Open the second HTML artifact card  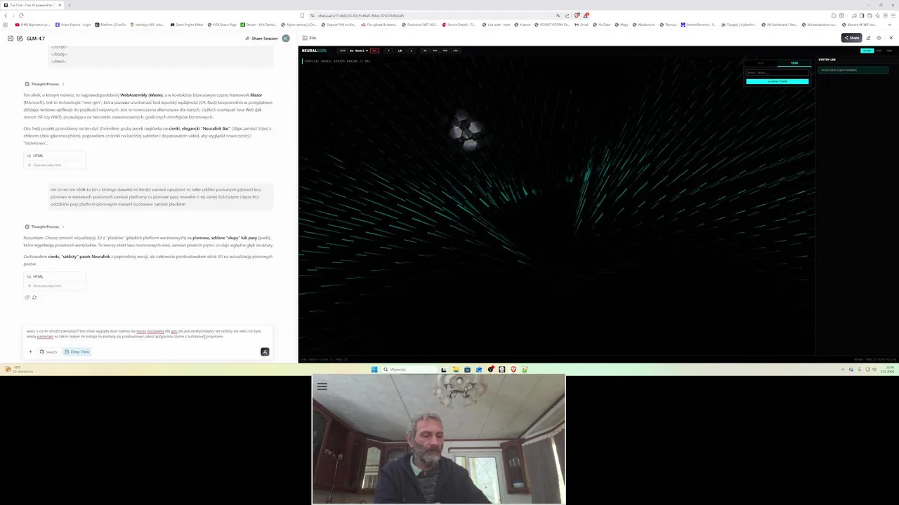click(55, 281)
